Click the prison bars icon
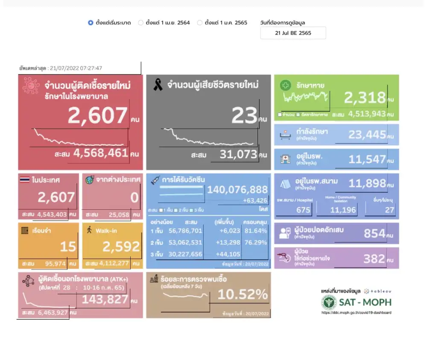 (25, 231)
